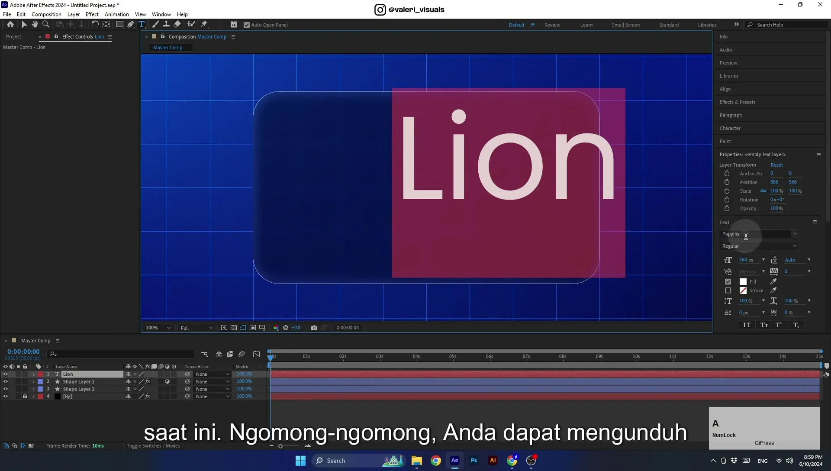Open Lion layer parent None dropdown
Screen dimensions: 831x471
click(x=212, y=374)
